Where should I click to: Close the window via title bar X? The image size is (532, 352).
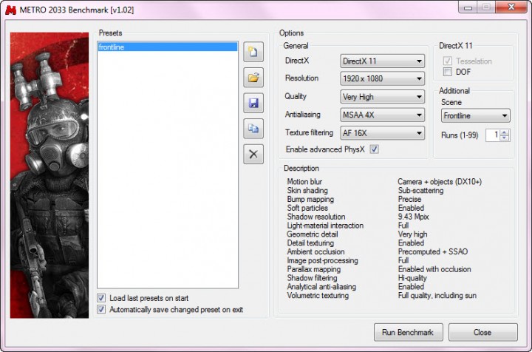[x=511, y=7]
